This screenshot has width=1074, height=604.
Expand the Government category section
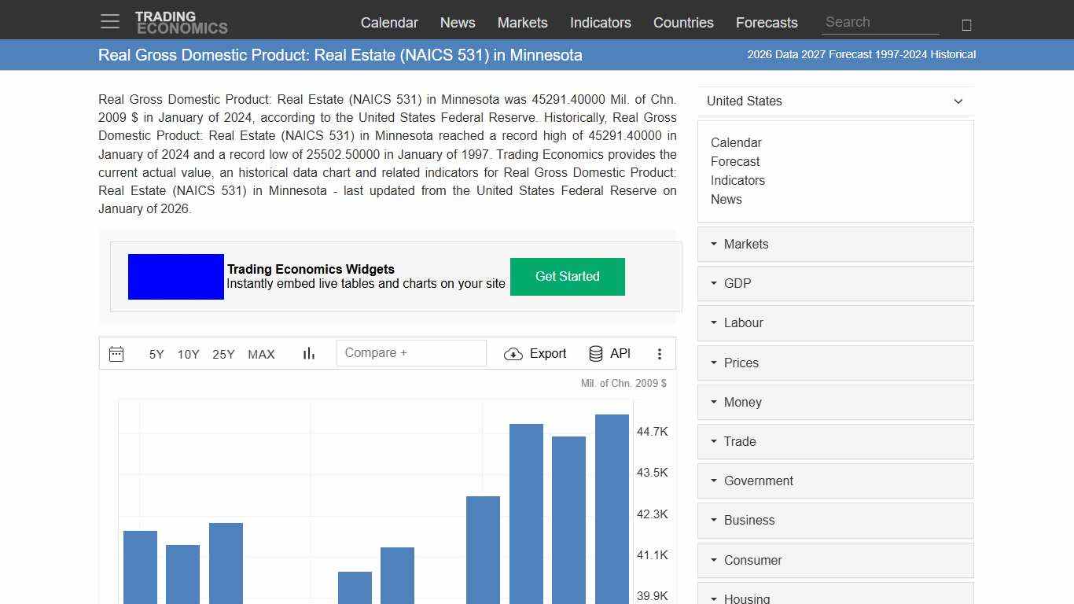[x=758, y=481]
